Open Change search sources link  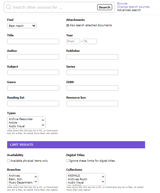coord(133,7)
